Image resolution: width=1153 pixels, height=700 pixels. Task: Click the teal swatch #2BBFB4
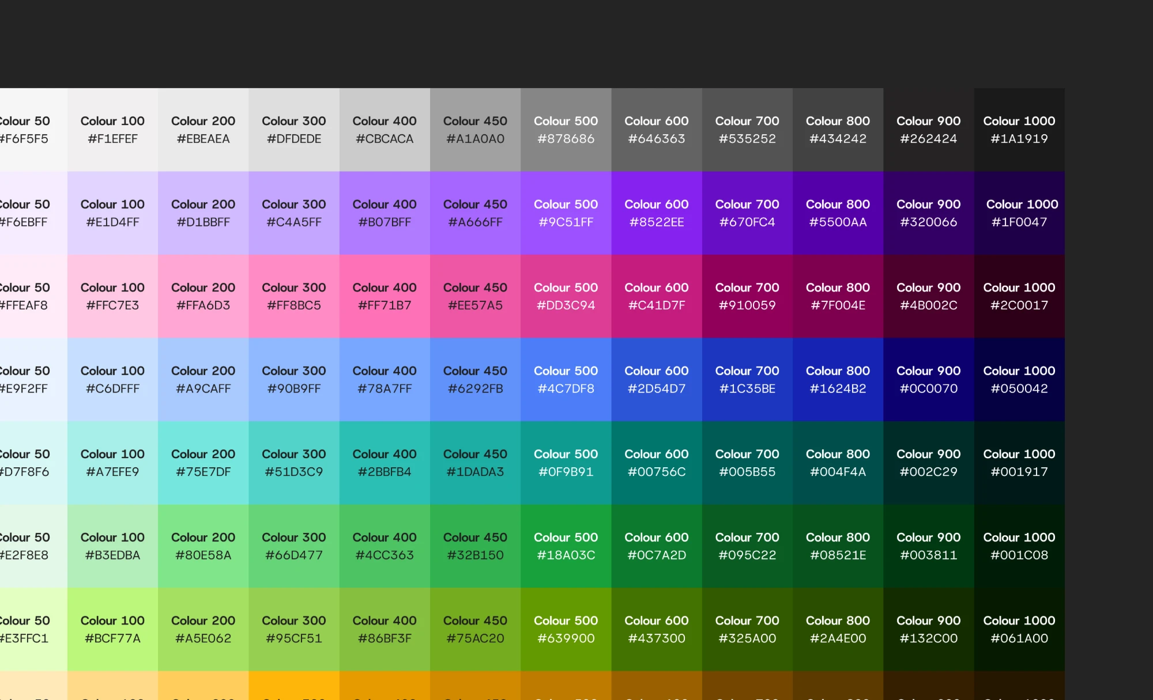385,463
